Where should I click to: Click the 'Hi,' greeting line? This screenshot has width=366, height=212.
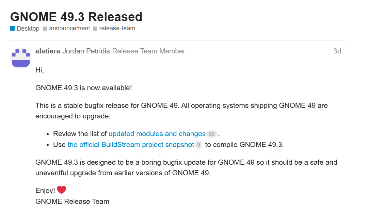(40, 70)
